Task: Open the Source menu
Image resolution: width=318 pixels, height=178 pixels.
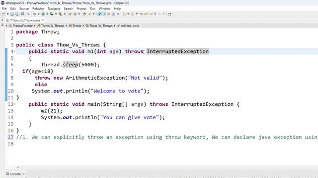Action: click(24, 9)
